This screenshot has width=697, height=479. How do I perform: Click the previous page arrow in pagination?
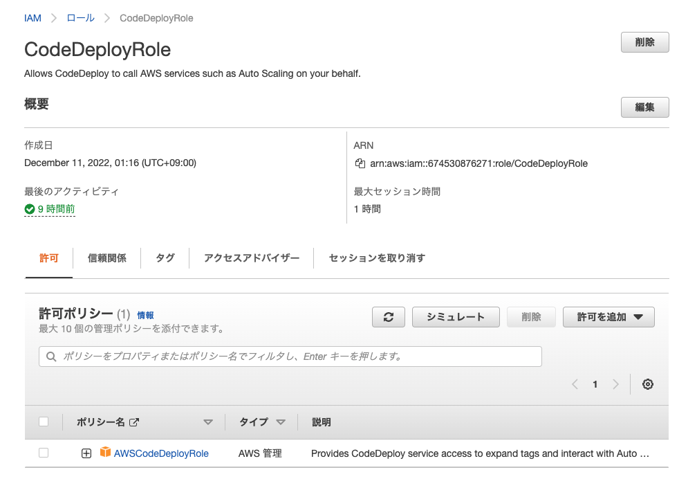tap(574, 384)
